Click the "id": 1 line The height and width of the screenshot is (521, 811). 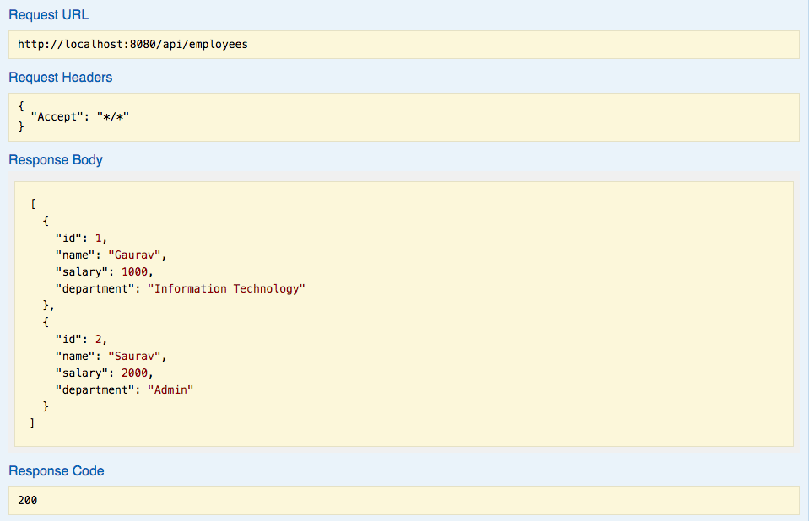pyautogui.click(x=81, y=239)
